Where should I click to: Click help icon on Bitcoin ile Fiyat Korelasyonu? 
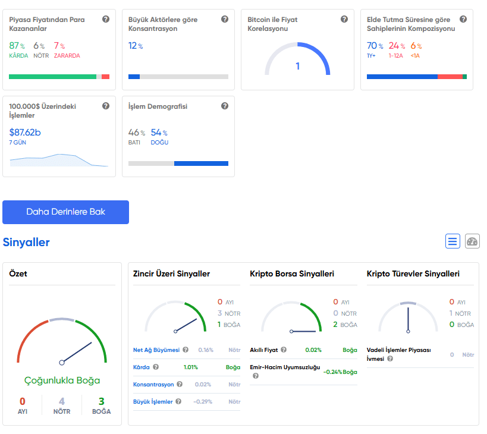[344, 19]
